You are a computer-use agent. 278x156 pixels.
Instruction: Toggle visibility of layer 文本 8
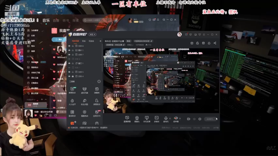(x=69, y=46)
